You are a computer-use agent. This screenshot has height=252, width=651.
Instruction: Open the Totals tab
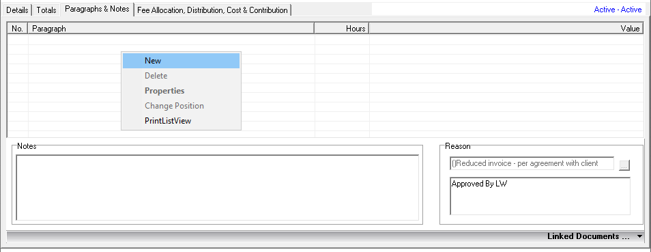pyautogui.click(x=46, y=10)
